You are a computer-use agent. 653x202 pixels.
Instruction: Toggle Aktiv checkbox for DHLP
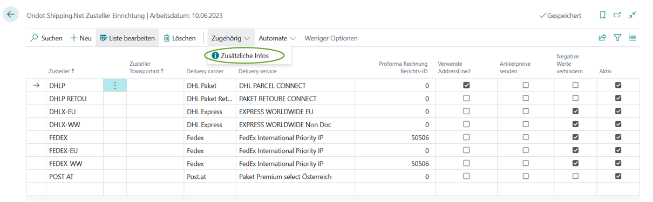pos(618,85)
